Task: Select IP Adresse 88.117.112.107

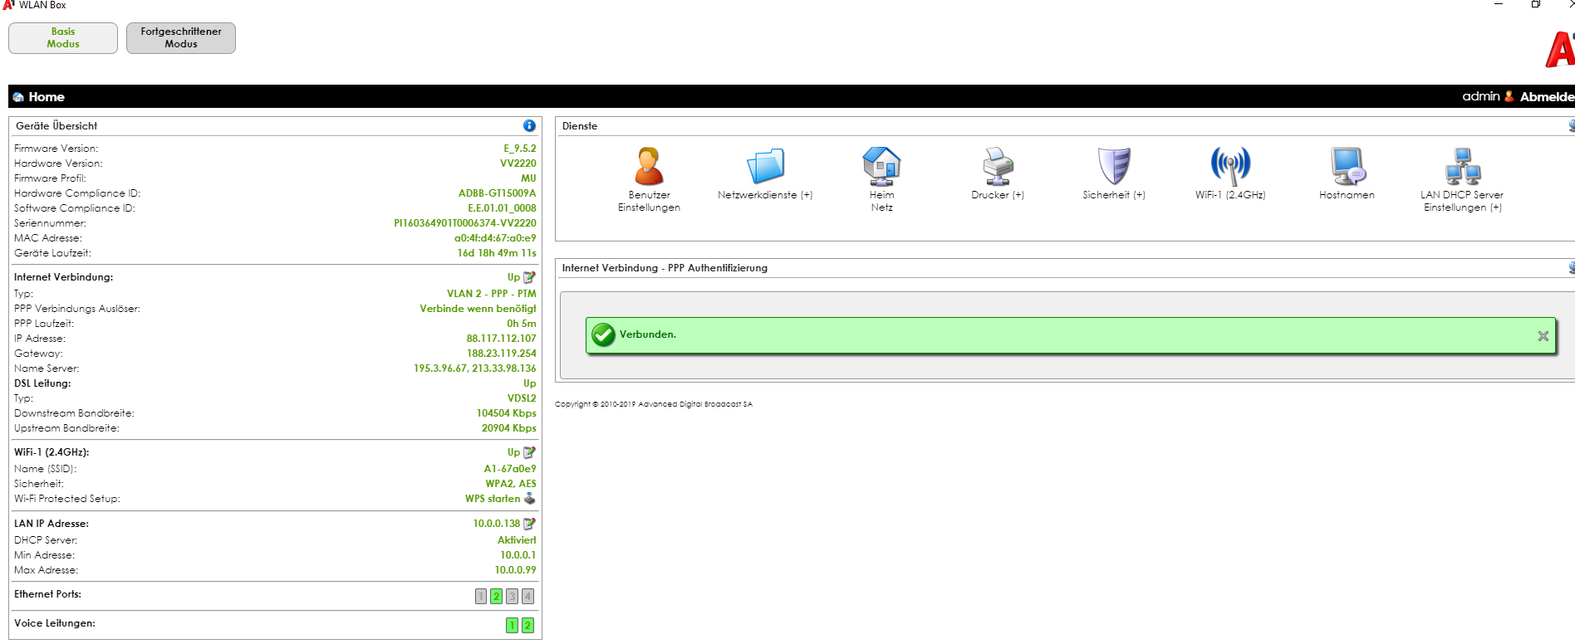Action: 502,339
